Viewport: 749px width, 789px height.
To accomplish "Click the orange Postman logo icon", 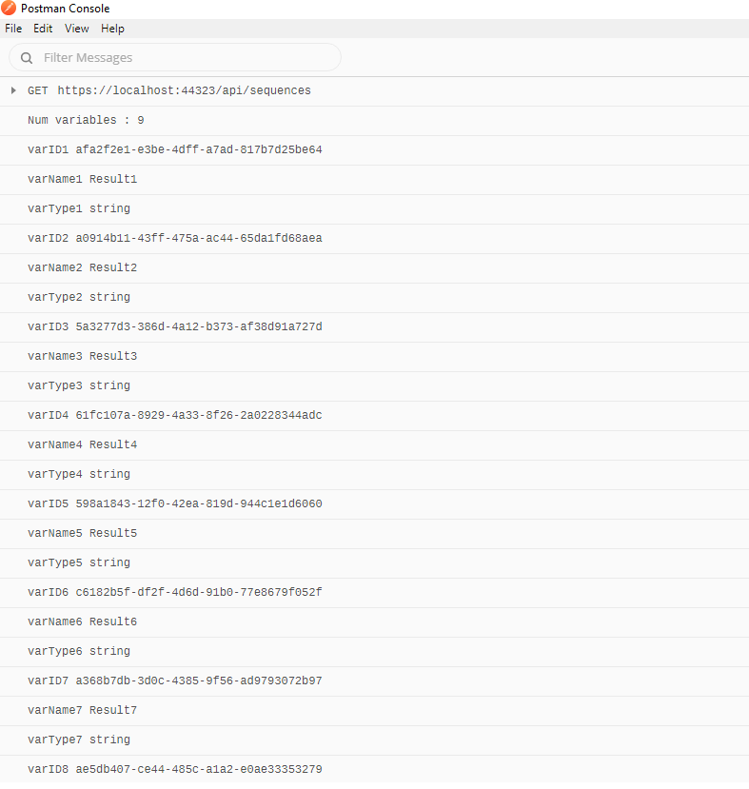I will pyautogui.click(x=10, y=9).
